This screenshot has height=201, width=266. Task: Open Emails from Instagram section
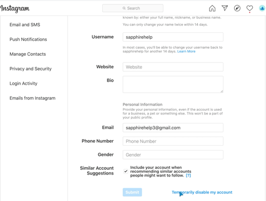pyautogui.click(x=32, y=98)
